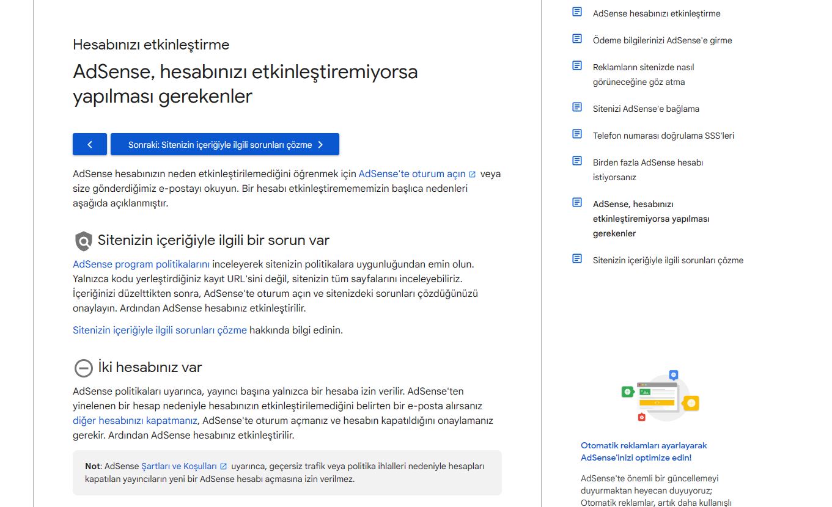Click document icon beside 'Ödeme bilgilerinizi AdSense'e girme'
This screenshot has height=507, width=832.
[x=577, y=38]
